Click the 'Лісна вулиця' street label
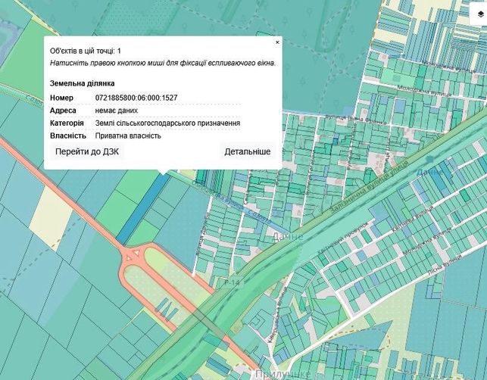This screenshot has height=380, width=487. (445, 264)
